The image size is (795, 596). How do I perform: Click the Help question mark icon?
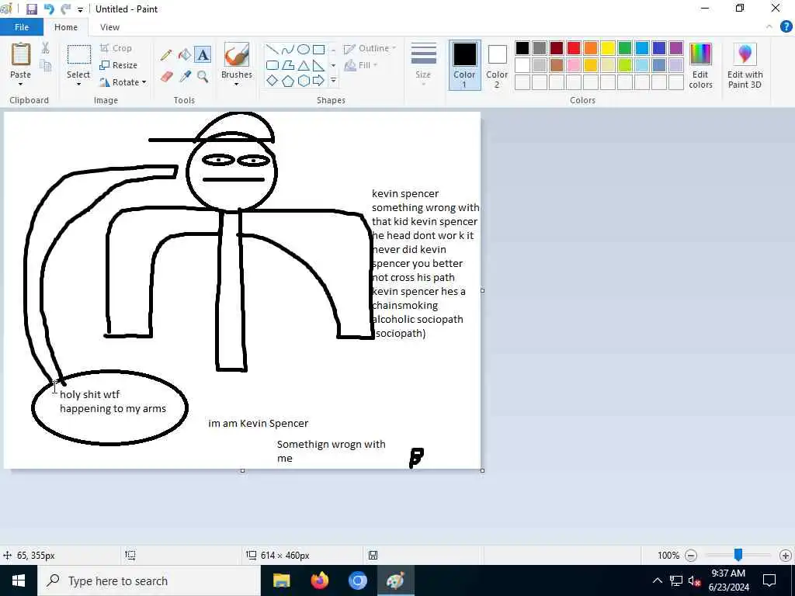[786, 27]
